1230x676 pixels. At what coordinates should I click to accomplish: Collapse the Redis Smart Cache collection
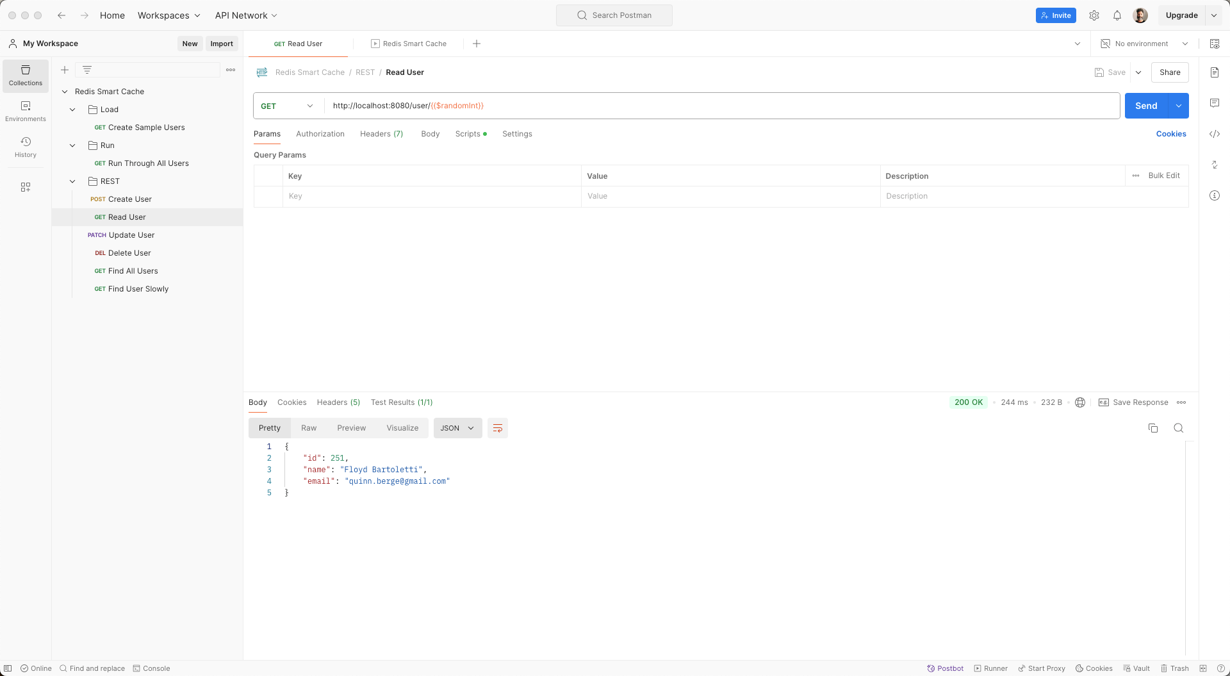pos(65,92)
